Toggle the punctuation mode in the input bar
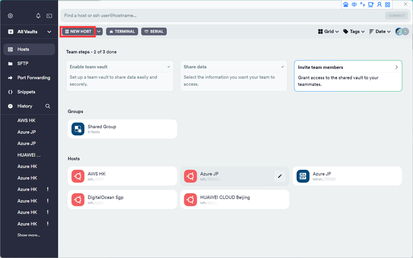The height and width of the screenshot is (258, 413). click(363, 4)
